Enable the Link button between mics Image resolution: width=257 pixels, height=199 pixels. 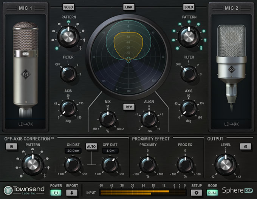click(128, 7)
